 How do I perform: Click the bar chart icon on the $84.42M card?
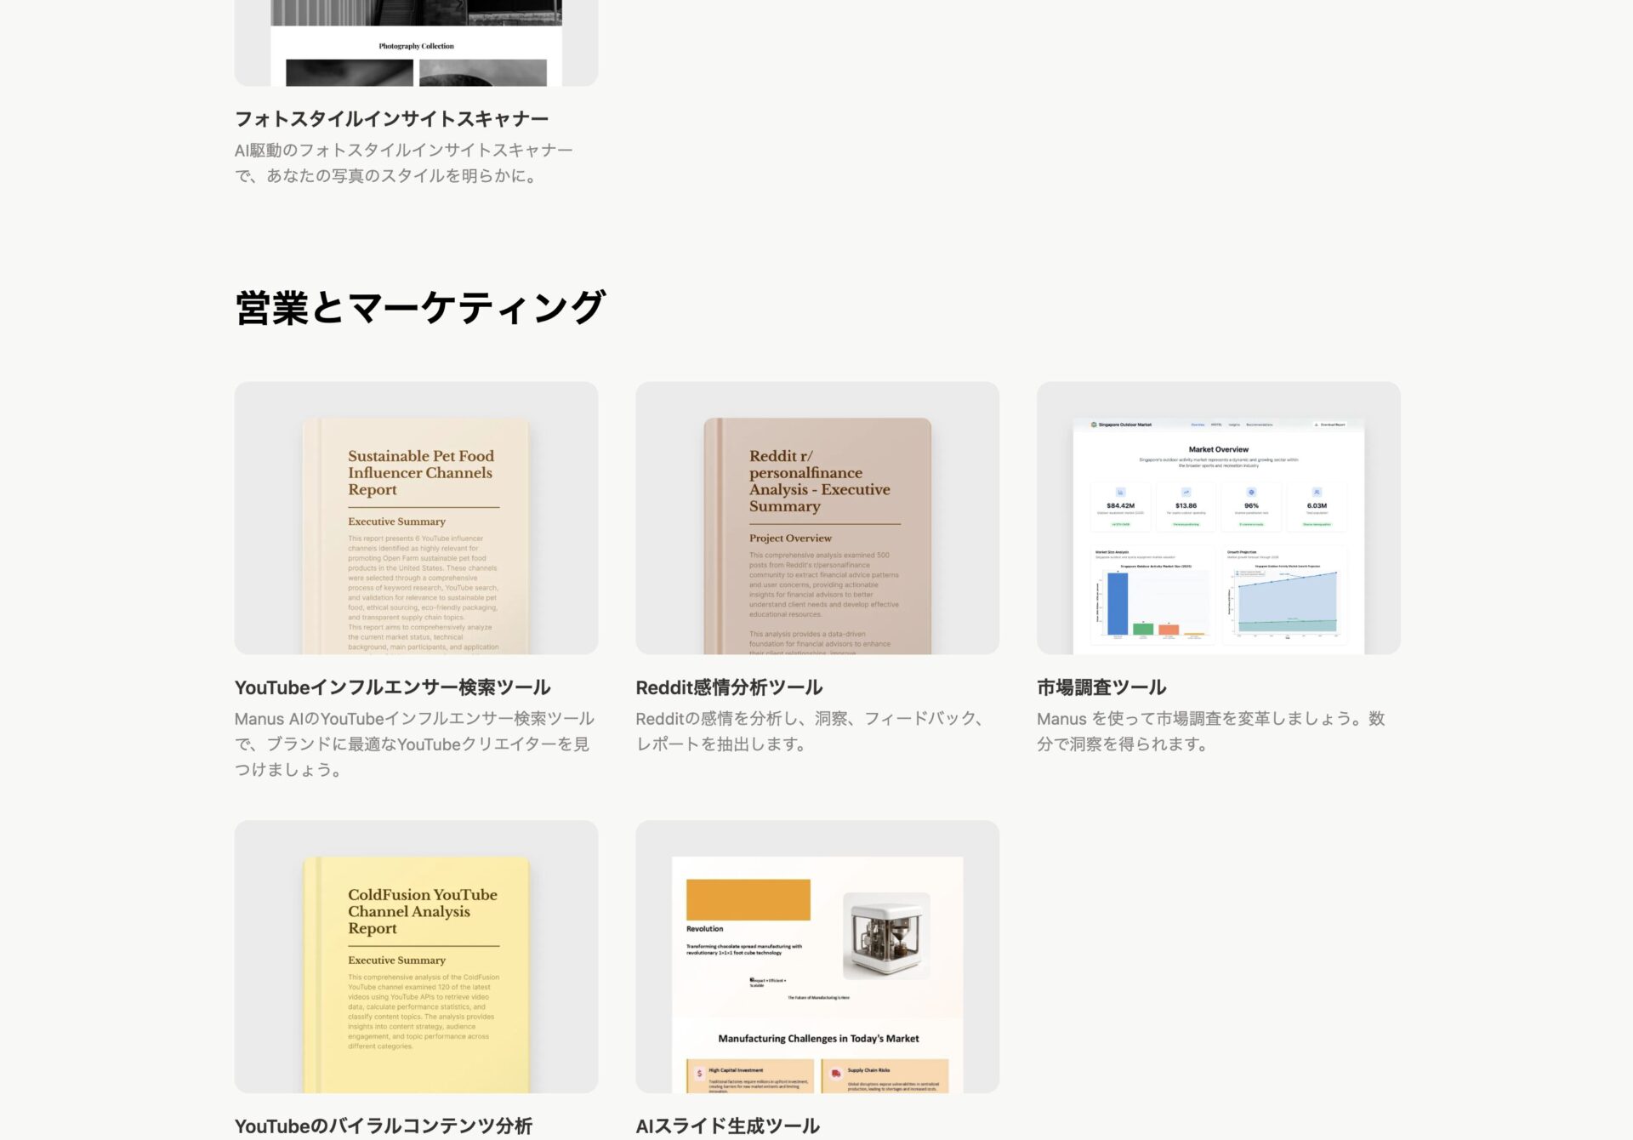tap(1120, 492)
